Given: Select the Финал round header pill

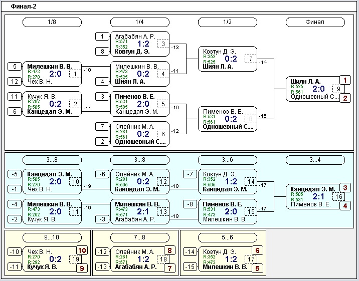Looking at the screenshot, I should coord(315,22).
